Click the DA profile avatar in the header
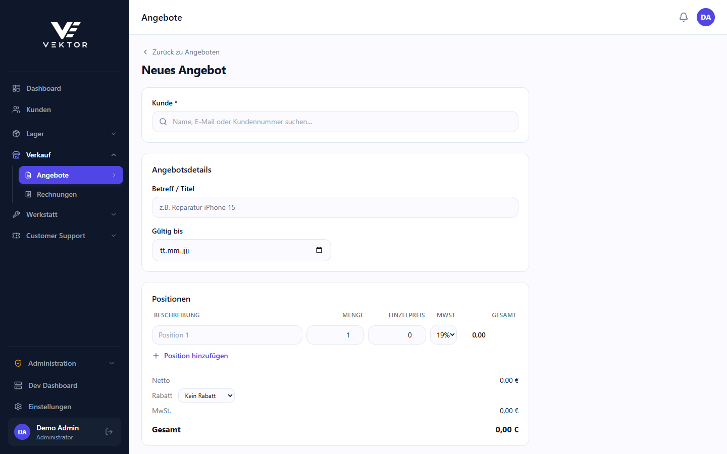Image resolution: width=727 pixels, height=454 pixels. click(x=706, y=17)
